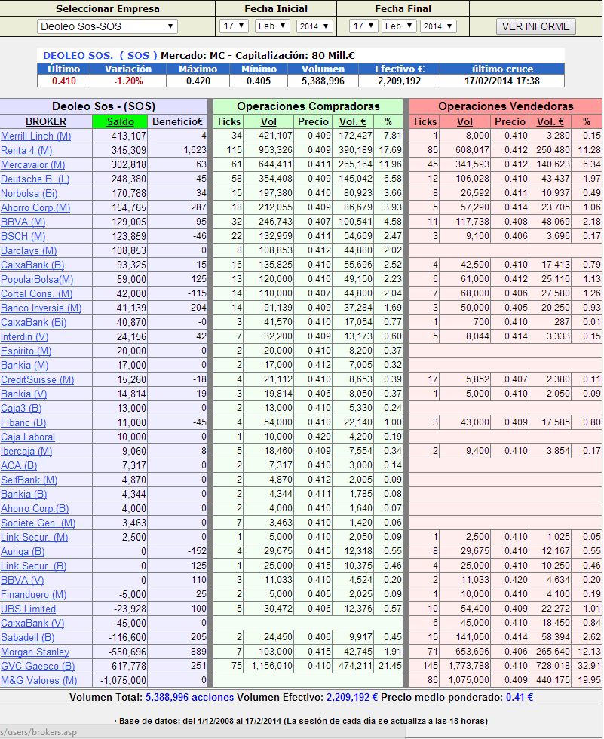
Task: Open the Barclays (M) broker link
Action: pos(28,250)
